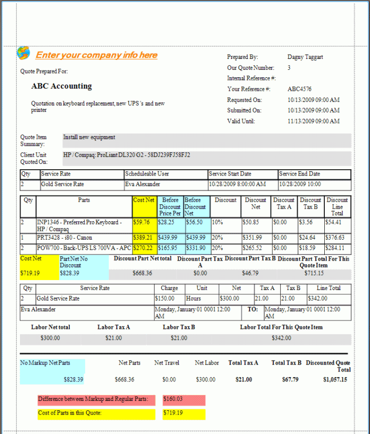
Task: Click the Eva Alexander scheduleable user cell
Action: [143, 184]
